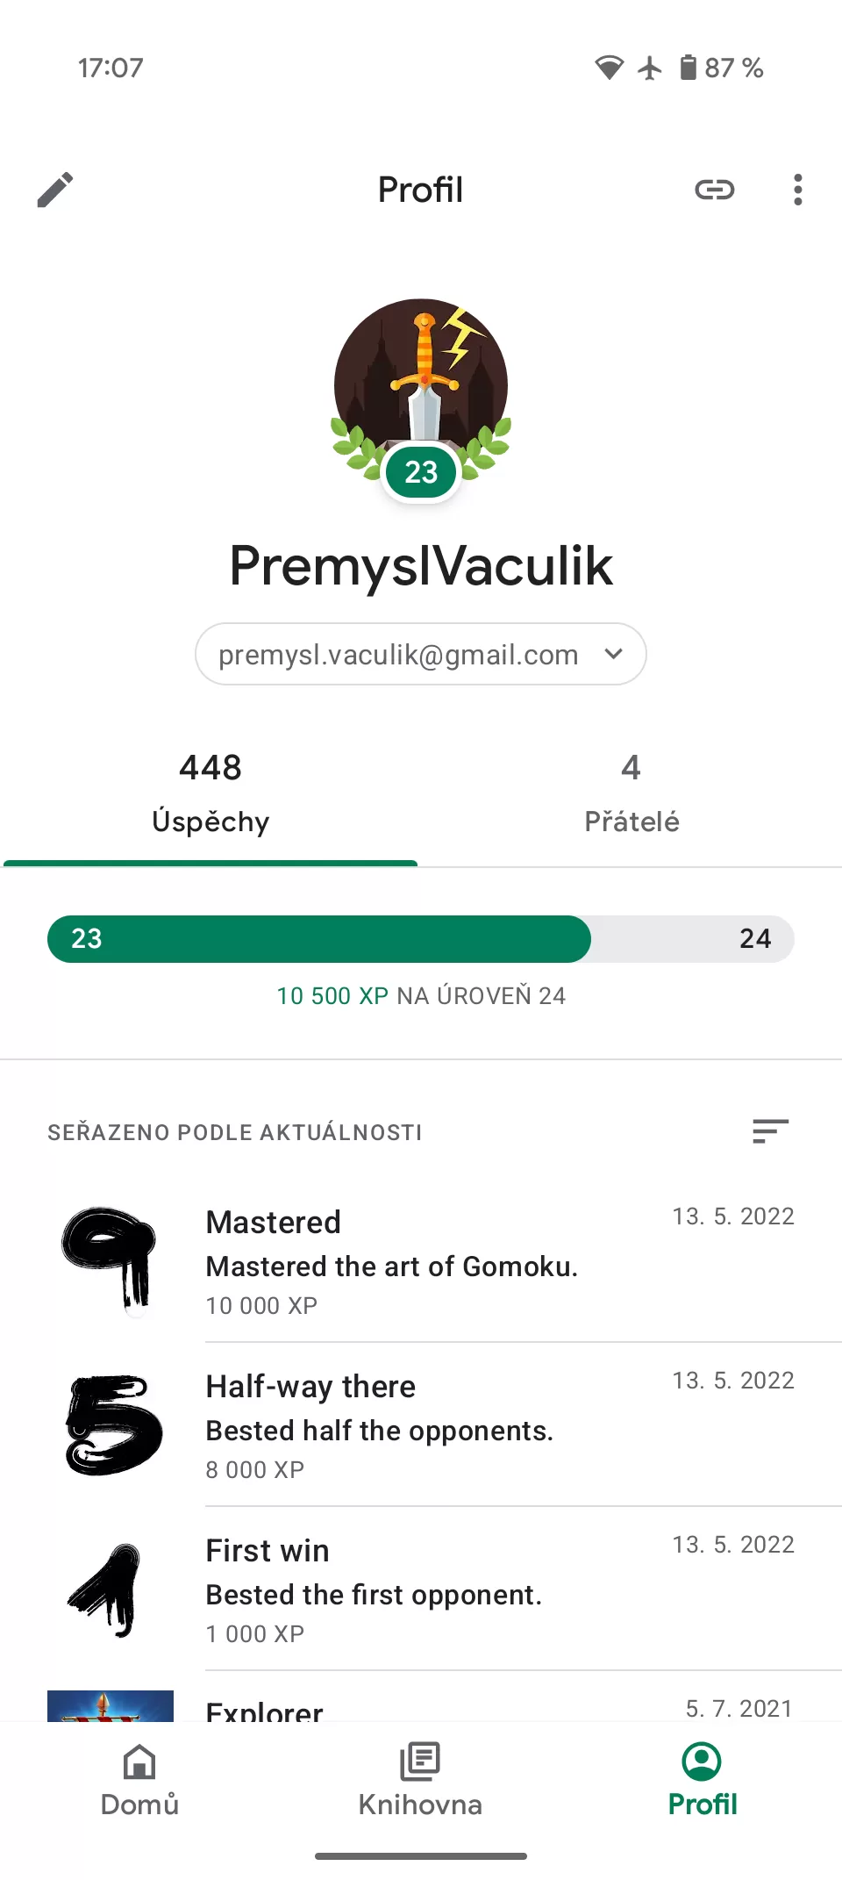Tap the sort achievements icon

point(770,1131)
